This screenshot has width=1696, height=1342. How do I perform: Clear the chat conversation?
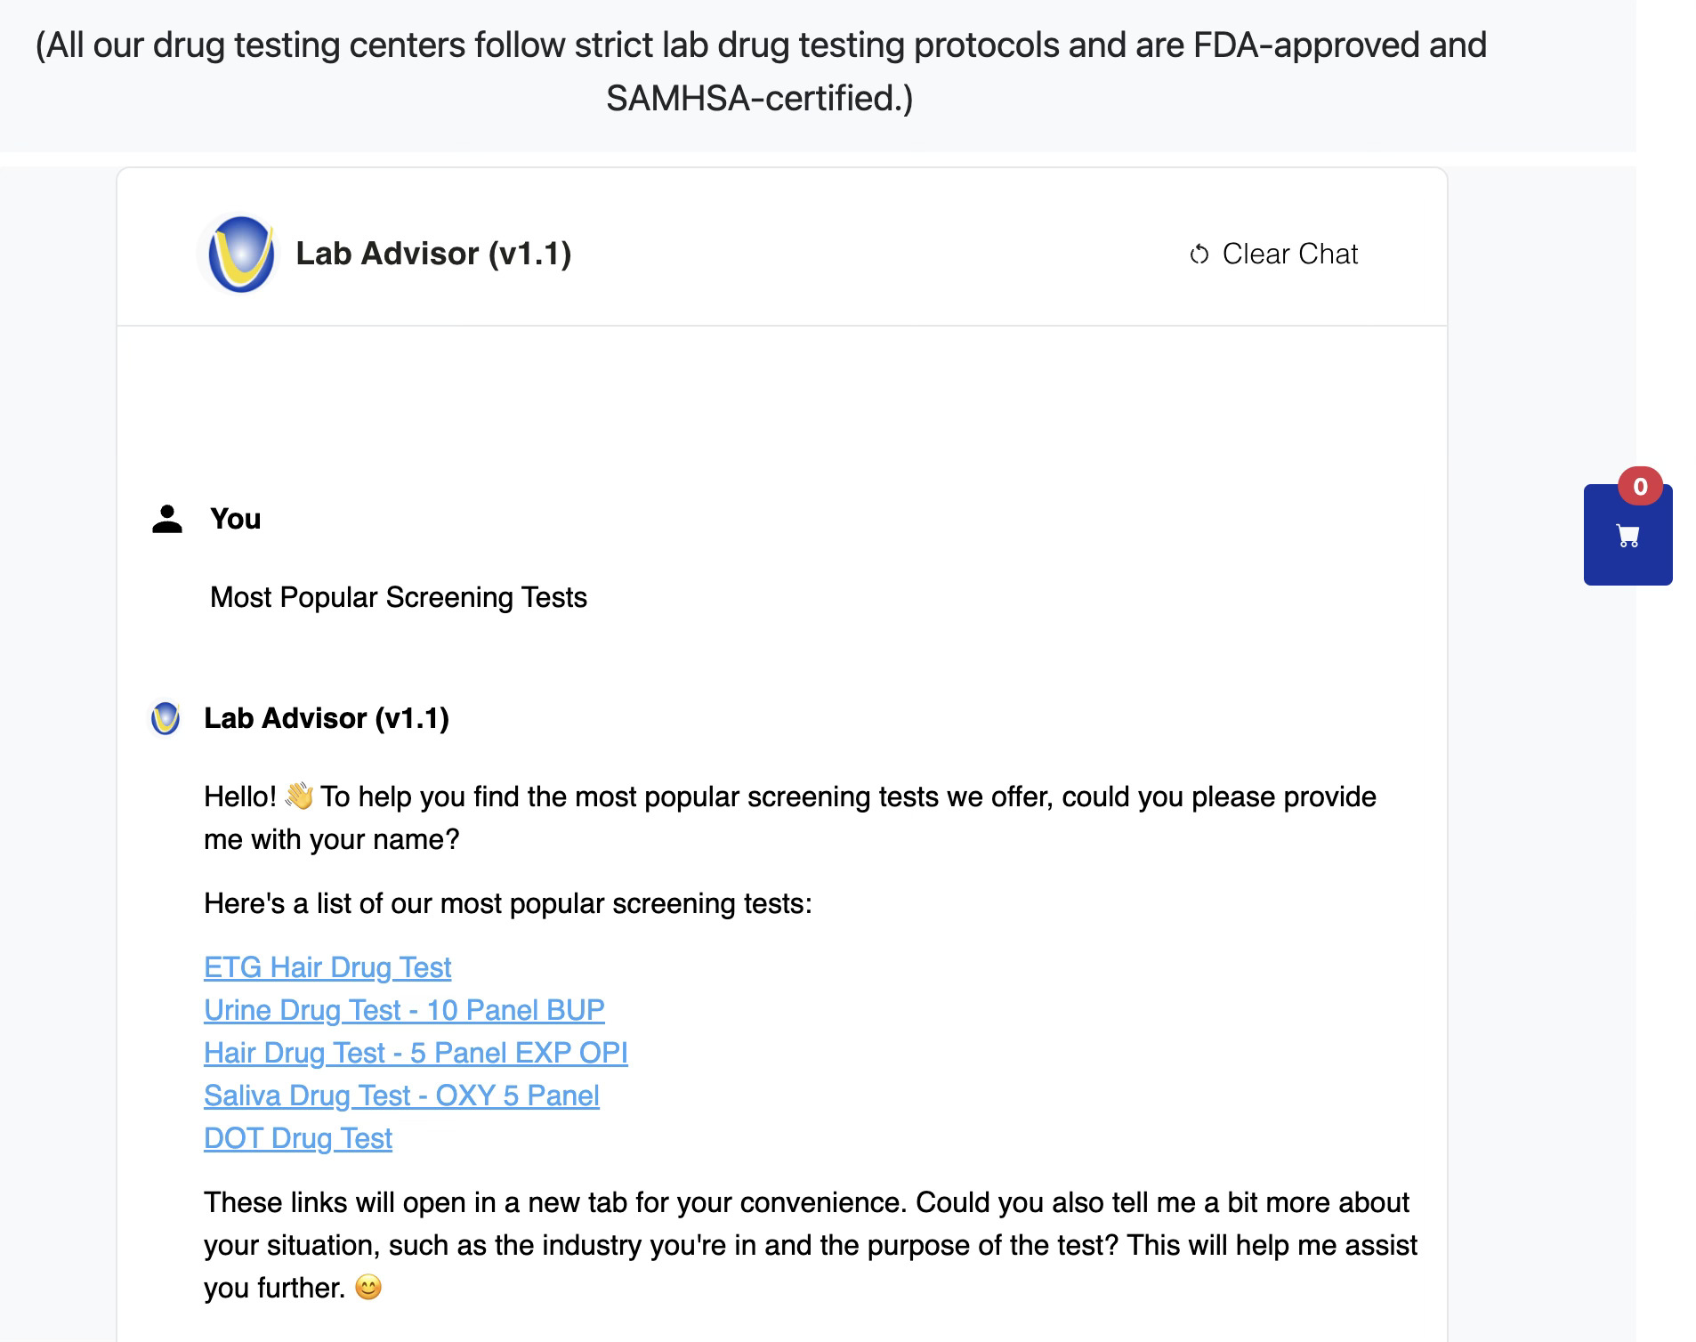[x=1273, y=255]
